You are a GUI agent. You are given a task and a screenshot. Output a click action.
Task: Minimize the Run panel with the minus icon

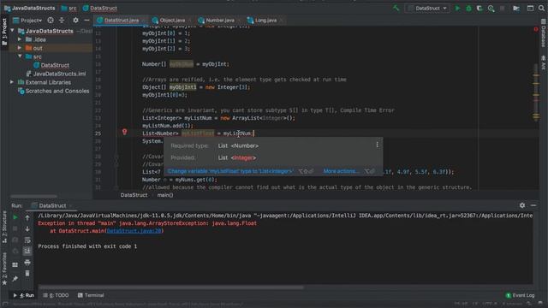pos(533,205)
